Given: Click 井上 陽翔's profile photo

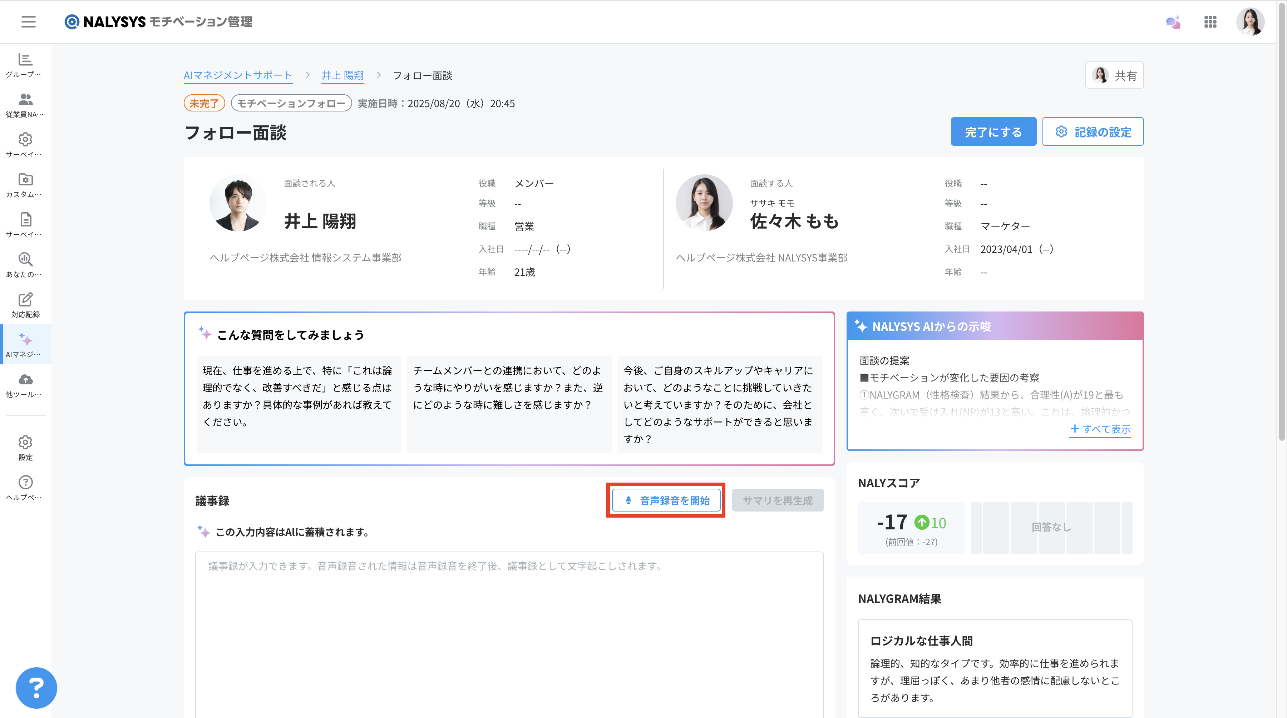Looking at the screenshot, I should click(x=238, y=203).
